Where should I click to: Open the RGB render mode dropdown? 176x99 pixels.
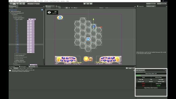pos(61,8)
